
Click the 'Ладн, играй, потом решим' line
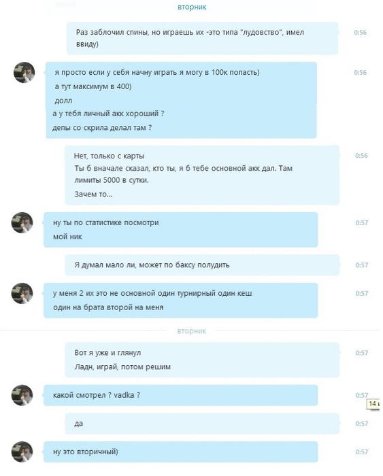[122, 367]
